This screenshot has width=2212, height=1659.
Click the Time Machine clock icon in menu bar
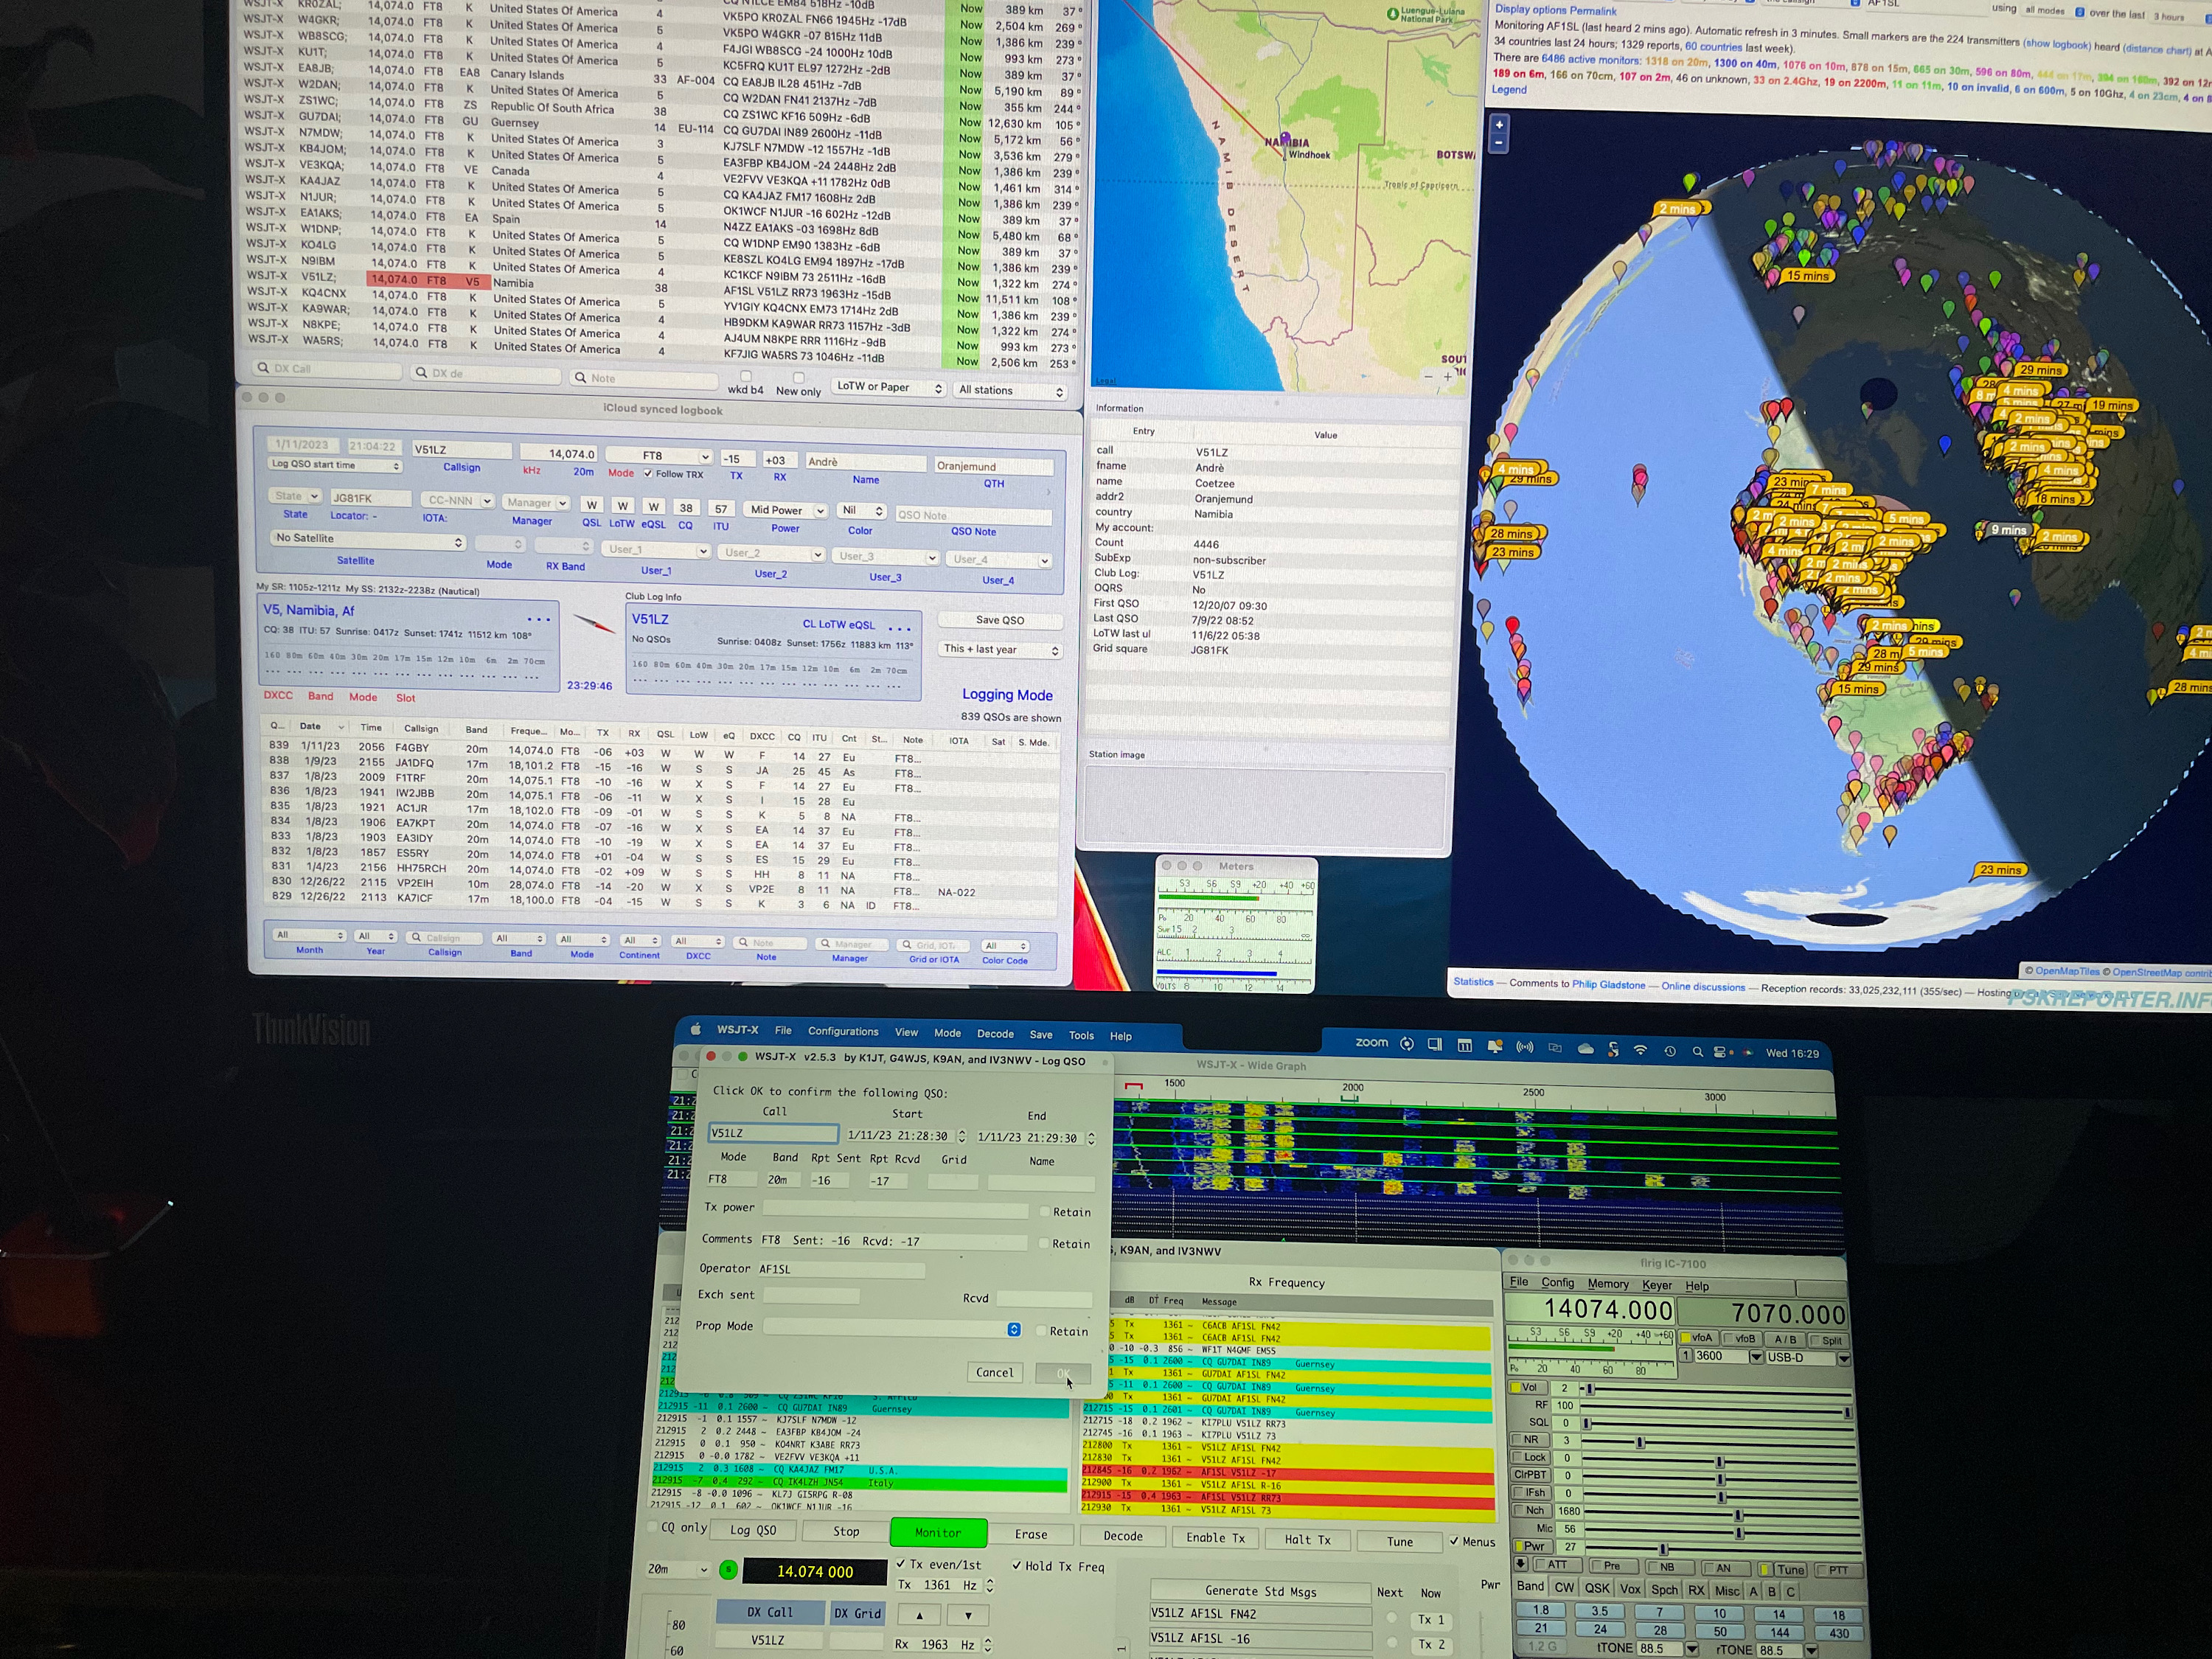1669,1051
